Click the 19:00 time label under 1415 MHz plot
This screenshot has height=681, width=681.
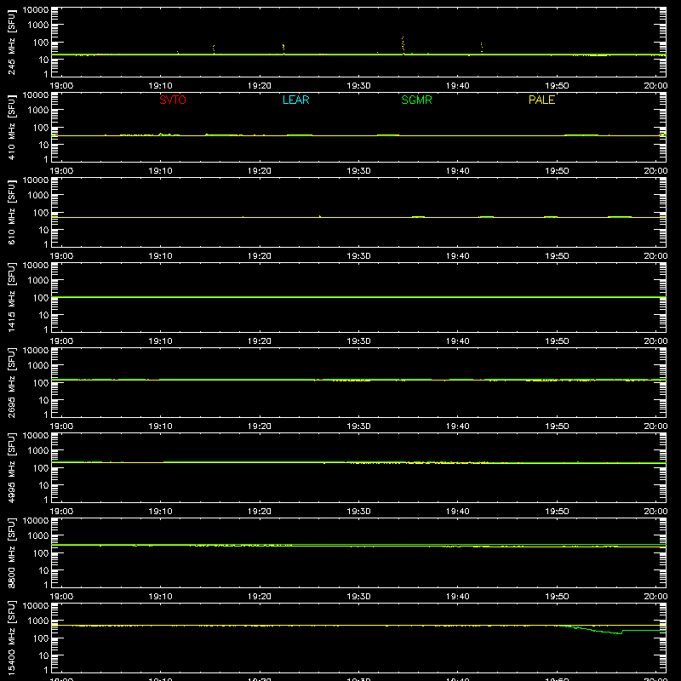(x=61, y=341)
